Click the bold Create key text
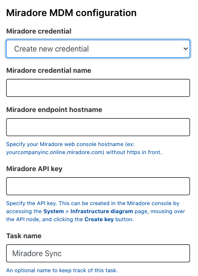 click(99, 219)
